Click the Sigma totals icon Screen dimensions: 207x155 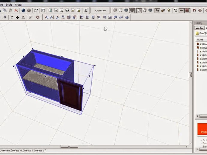[86, 10]
